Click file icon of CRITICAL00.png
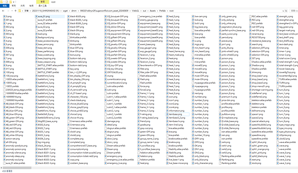The height and width of the screenshot is (173, 298). [x=105, y=72]
